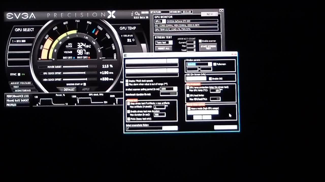
Task: Open the Performance Log tab
Action: tap(18, 96)
